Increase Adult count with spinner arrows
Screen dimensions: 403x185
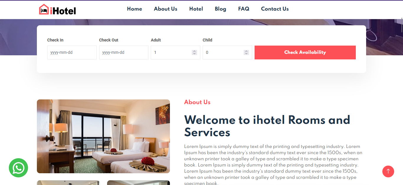tap(194, 51)
